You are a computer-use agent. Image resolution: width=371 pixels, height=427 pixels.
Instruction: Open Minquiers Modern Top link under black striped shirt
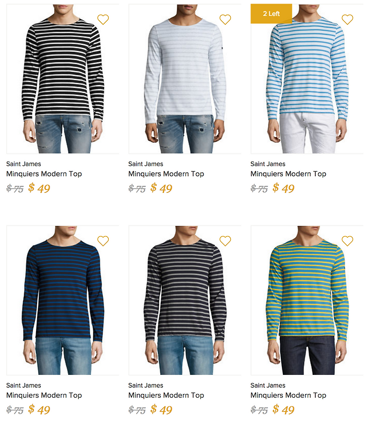point(44,174)
